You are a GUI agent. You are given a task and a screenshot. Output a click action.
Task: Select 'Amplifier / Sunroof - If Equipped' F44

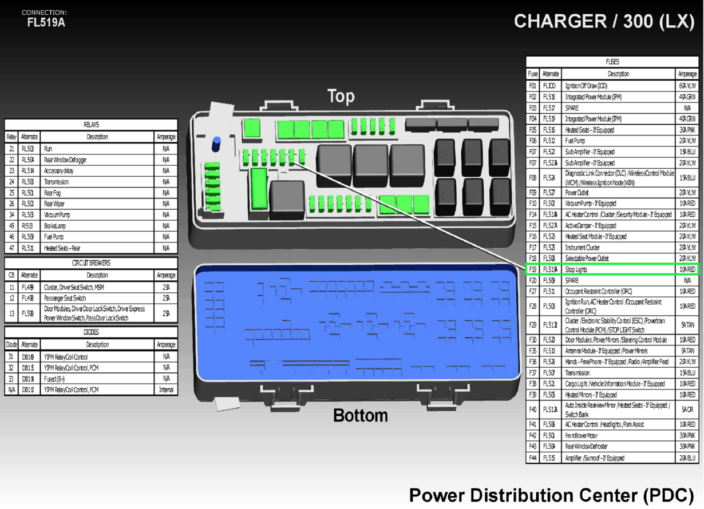(x=595, y=458)
